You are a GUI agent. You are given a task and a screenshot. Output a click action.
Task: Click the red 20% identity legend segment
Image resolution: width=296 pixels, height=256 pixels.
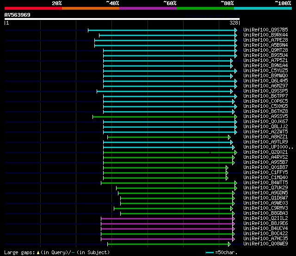click(x=33, y=8)
